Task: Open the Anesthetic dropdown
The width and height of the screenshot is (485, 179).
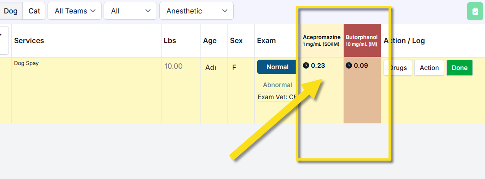Action: click(196, 11)
